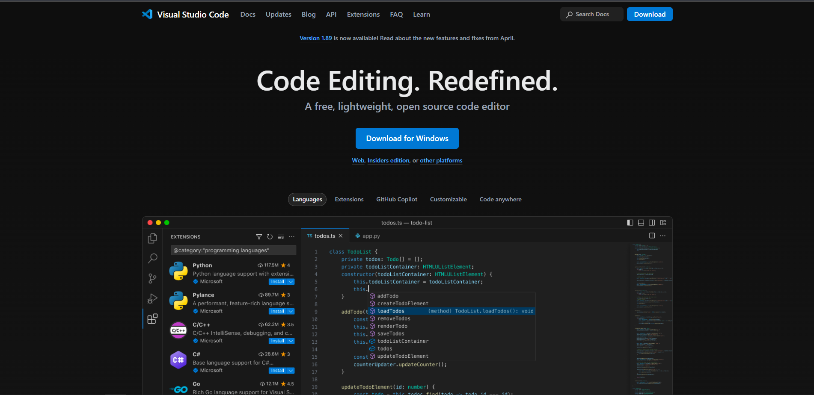
Task: Open the Source Control branch icon
Action: pos(152,279)
